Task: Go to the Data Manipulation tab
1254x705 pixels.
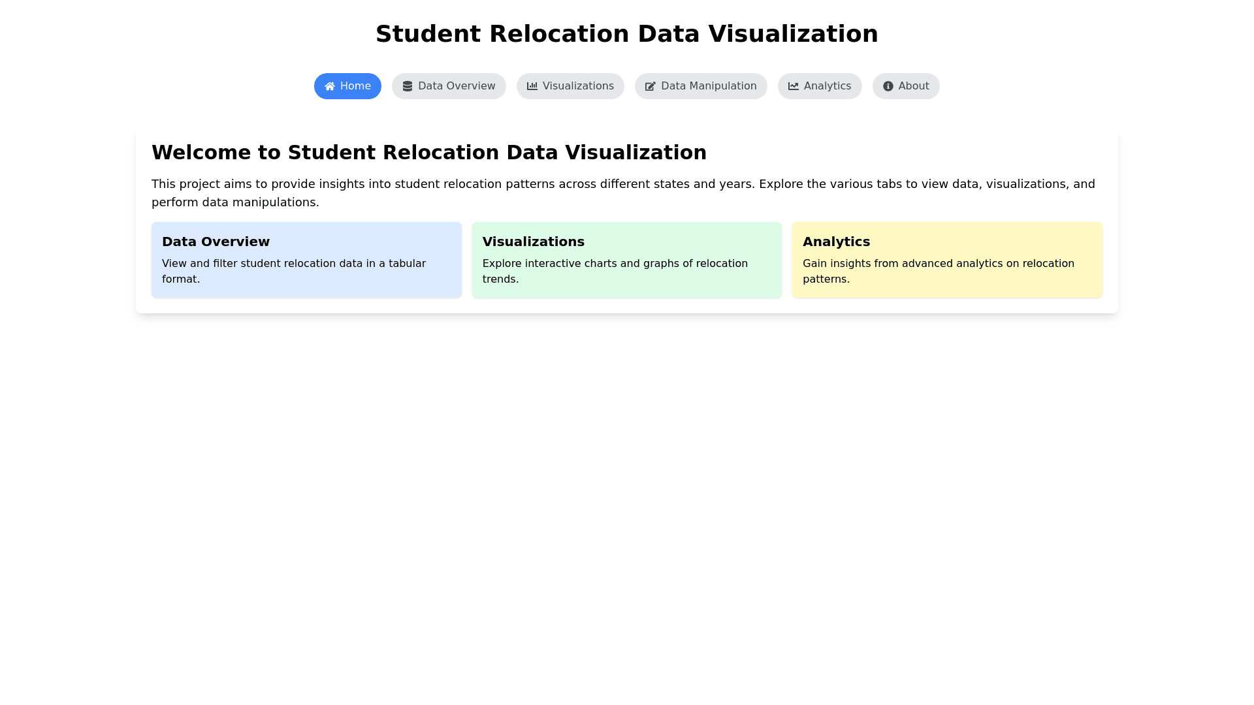Action: click(x=708, y=86)
